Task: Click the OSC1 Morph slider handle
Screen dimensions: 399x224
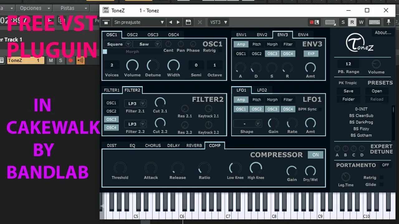Action: pos(105,52)
